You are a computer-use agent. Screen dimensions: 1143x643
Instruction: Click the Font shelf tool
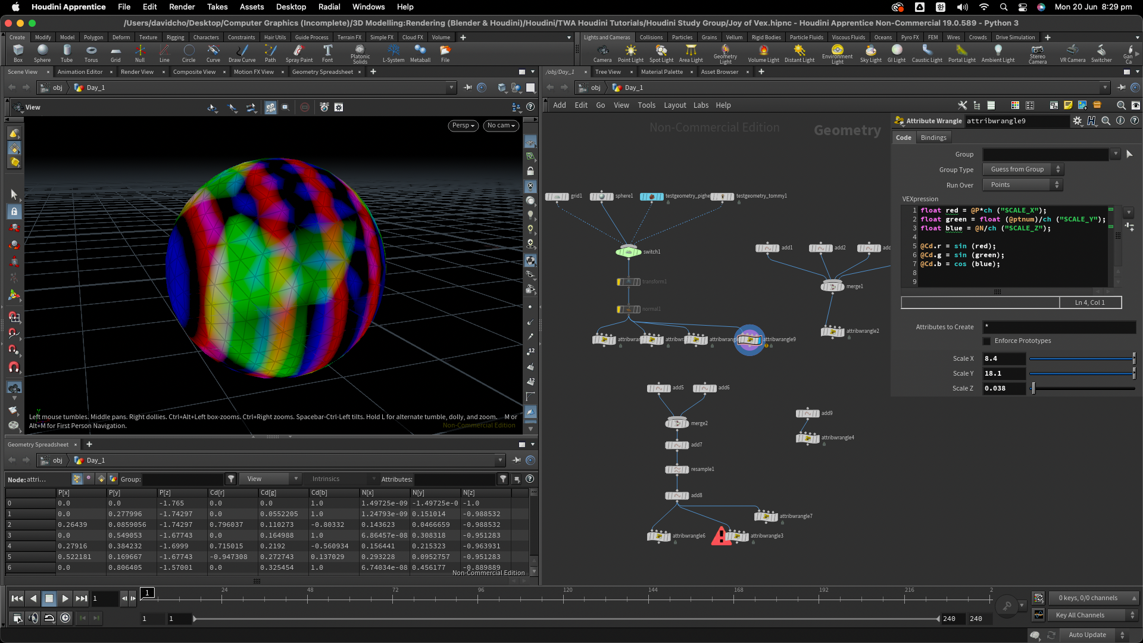pos(327,53)
